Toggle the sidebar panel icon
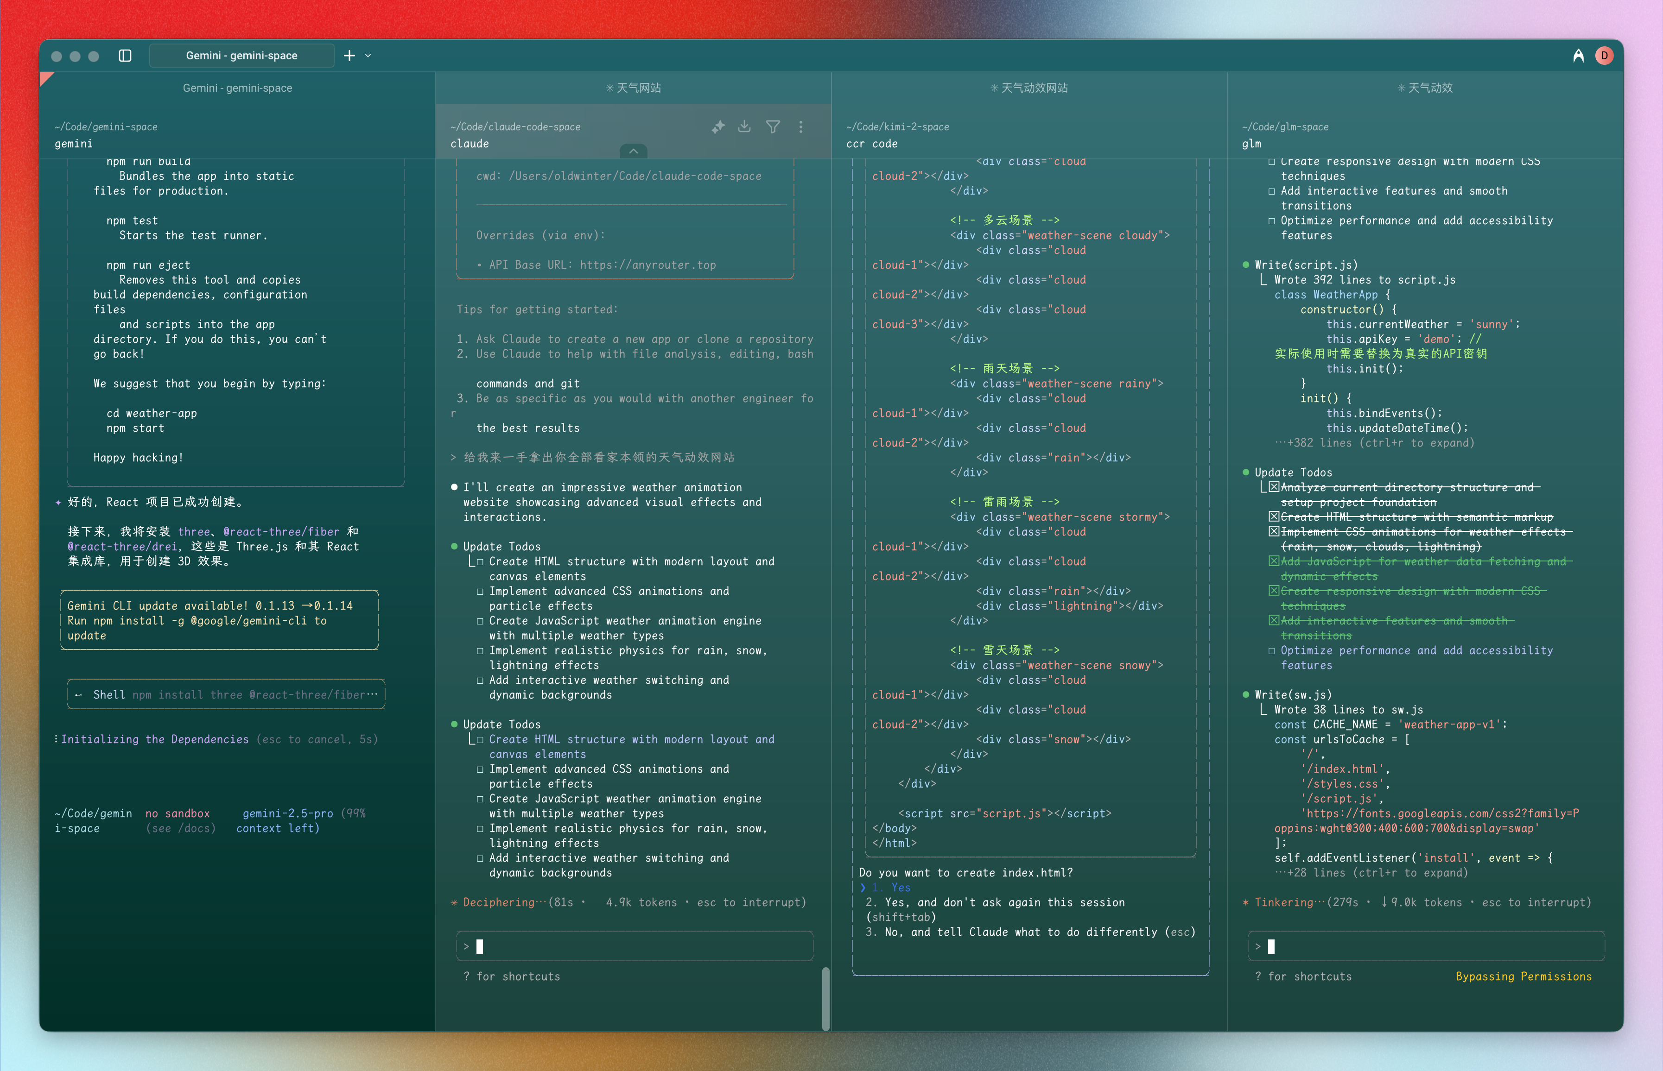The height and width of the screenshot is (1071, 1663). pos(125,56)
